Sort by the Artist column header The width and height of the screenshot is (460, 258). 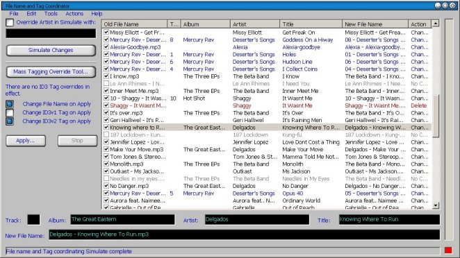[x=255, y=24]
